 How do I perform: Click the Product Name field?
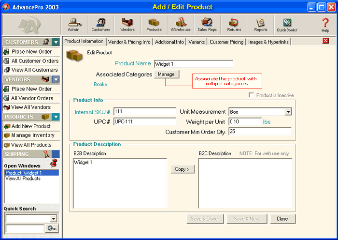point(194,64)
